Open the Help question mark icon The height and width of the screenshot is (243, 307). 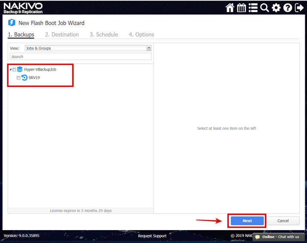(x=288, y=8)
